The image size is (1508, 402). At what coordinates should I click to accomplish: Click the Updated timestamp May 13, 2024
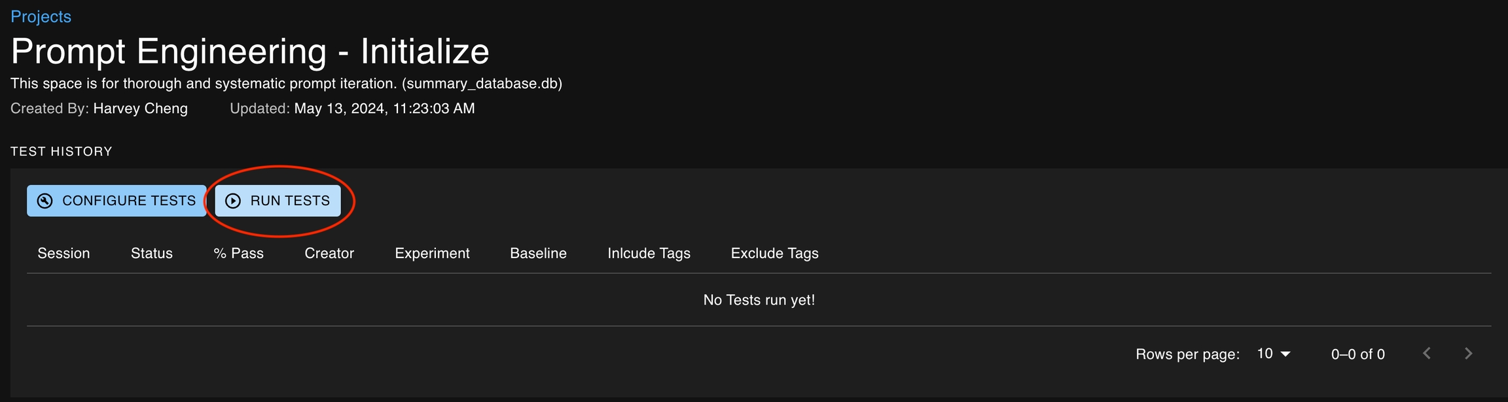pyautogui.click(x=384, y=109)
